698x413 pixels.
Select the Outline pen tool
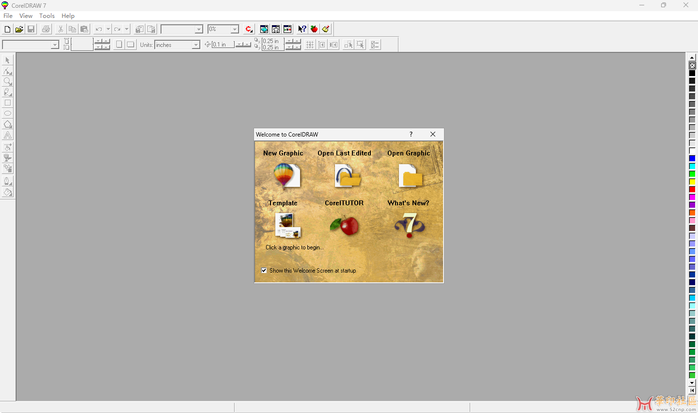coord(8,181)
